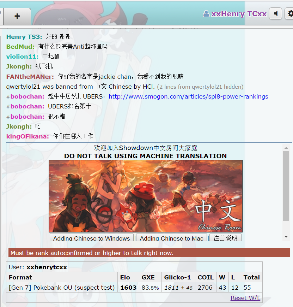Image resolution: width=293 pixels, height=307 pixels.
Task: Click the user avatar icon beside xxHenry TCxx
Action: pyautogui.click(x=206, y=14)
